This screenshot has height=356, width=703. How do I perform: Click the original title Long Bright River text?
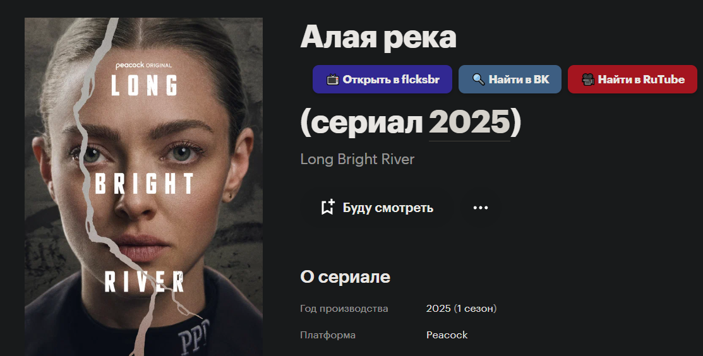pyautogui.click(x=358, y=160)
